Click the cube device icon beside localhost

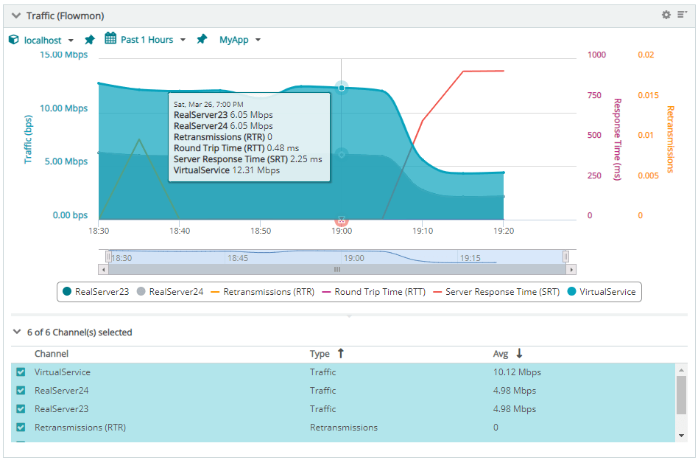click(x=13, y=40)
